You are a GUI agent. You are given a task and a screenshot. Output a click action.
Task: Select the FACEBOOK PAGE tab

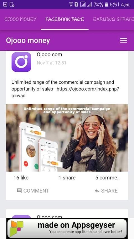click(65, 19)
